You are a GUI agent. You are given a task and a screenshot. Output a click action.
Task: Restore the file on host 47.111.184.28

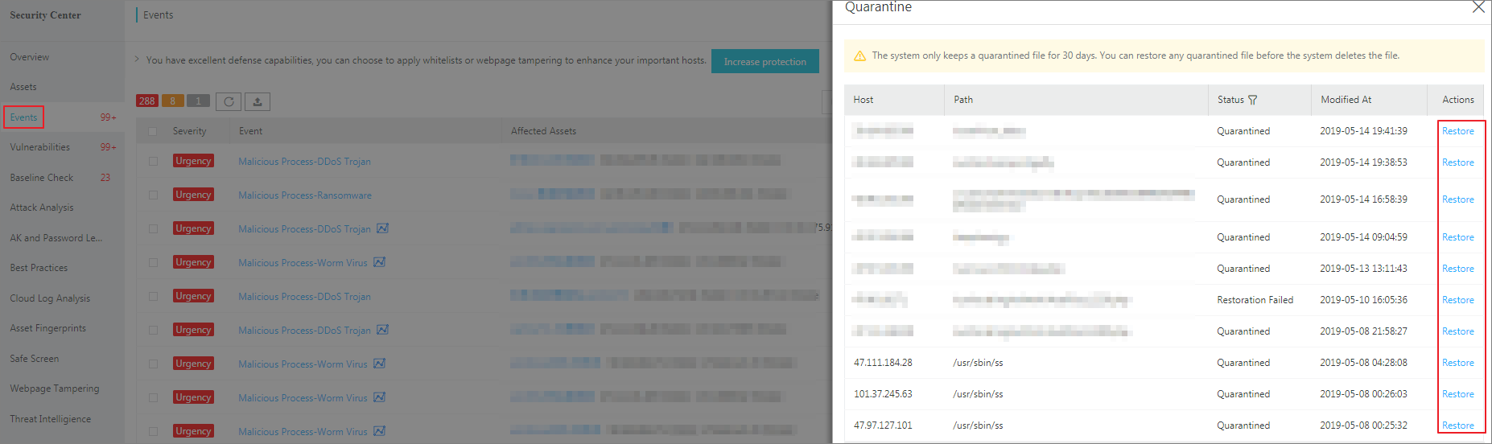coord(1457,363)
